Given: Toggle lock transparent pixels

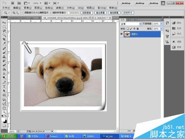Looking at the screenshot, I should 128,29.
